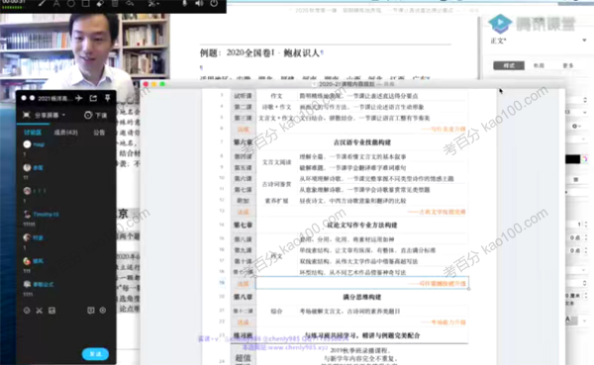594x365 pixels.
Task: Click the black text color swatch
Action: [572, 159]
